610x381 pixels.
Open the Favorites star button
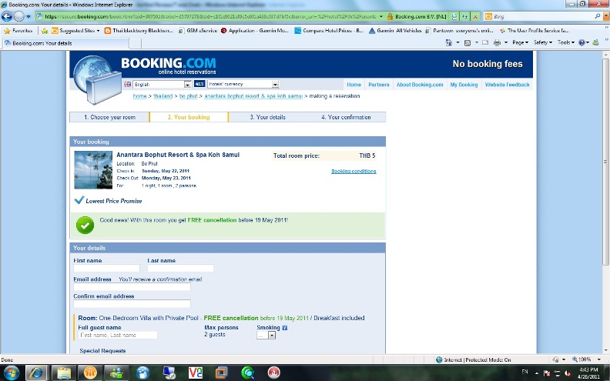(18, 30)
